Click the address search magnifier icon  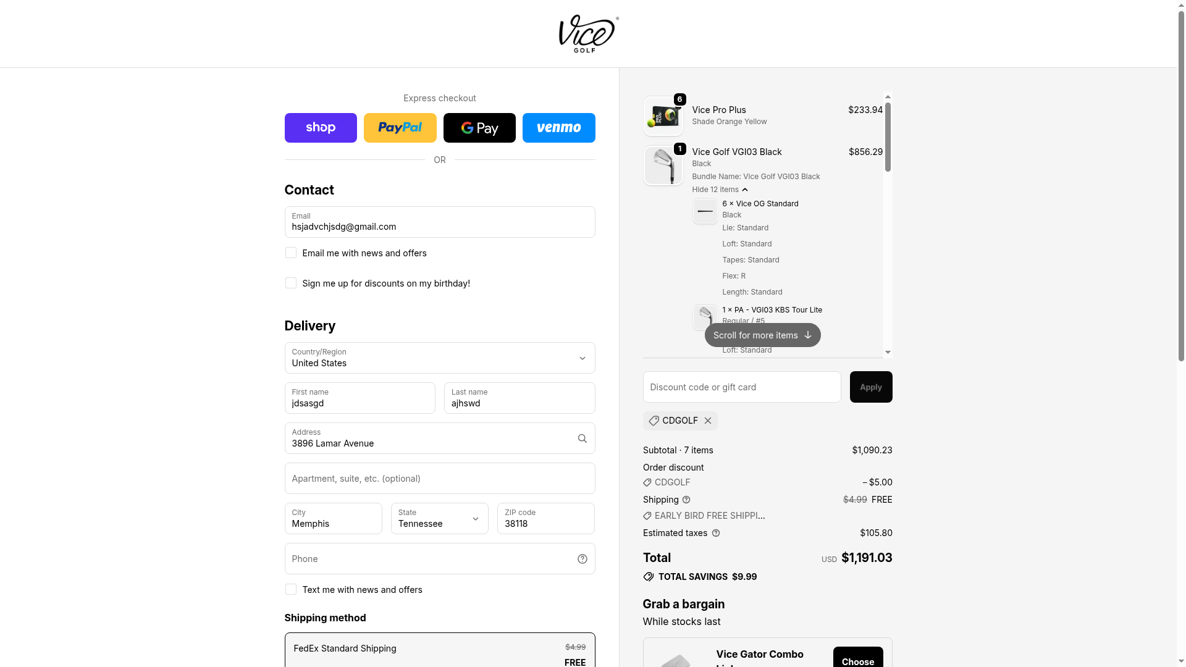[x=582, y=438]
